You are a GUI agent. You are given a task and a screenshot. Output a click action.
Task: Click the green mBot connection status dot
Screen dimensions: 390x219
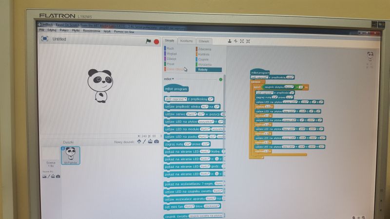[220, 79]
